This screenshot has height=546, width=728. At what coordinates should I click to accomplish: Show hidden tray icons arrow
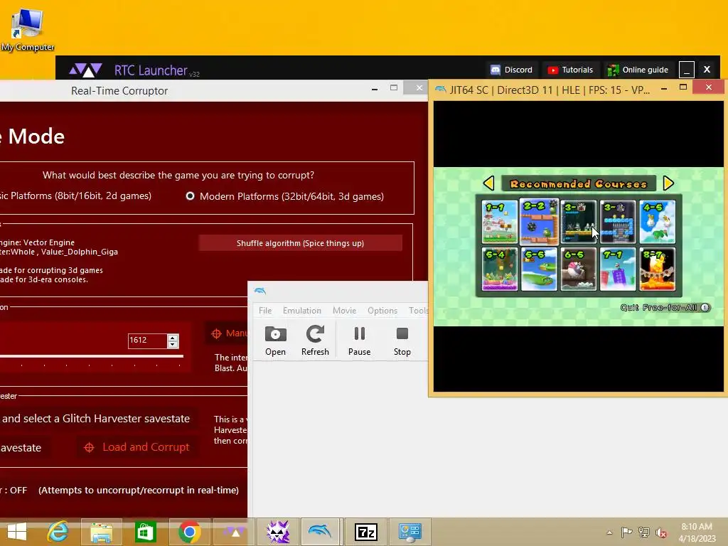(x=609, y=532)
